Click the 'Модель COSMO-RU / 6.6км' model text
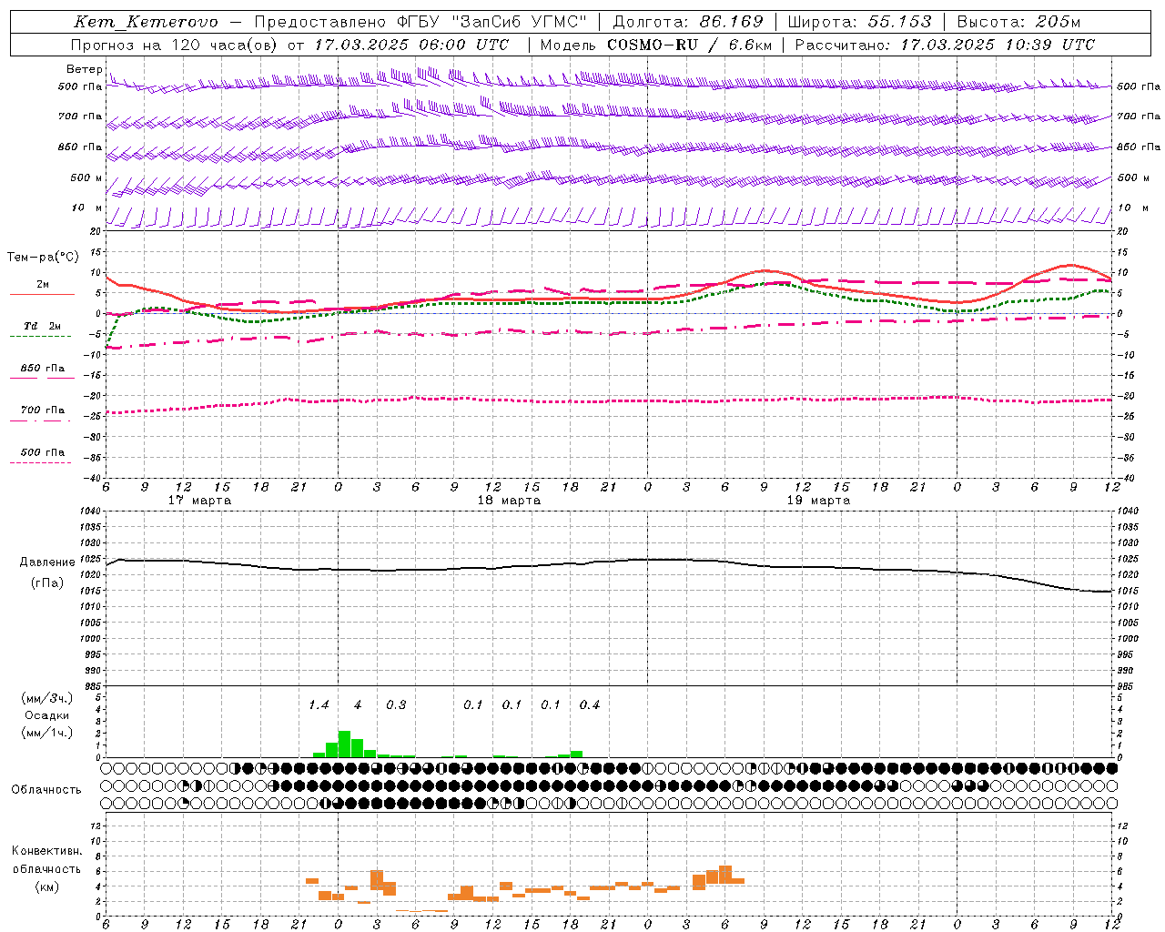 (655, 45)
